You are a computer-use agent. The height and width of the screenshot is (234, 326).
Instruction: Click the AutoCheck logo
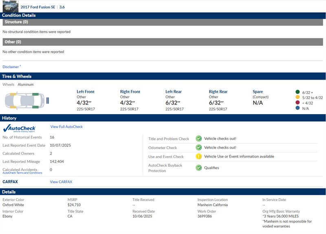click(x=19, y=128)
